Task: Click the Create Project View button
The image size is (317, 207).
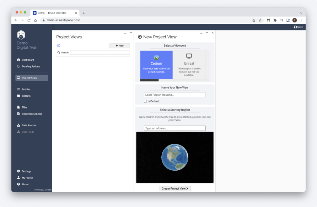Action: pyautogui.click(x=174, y=189)
